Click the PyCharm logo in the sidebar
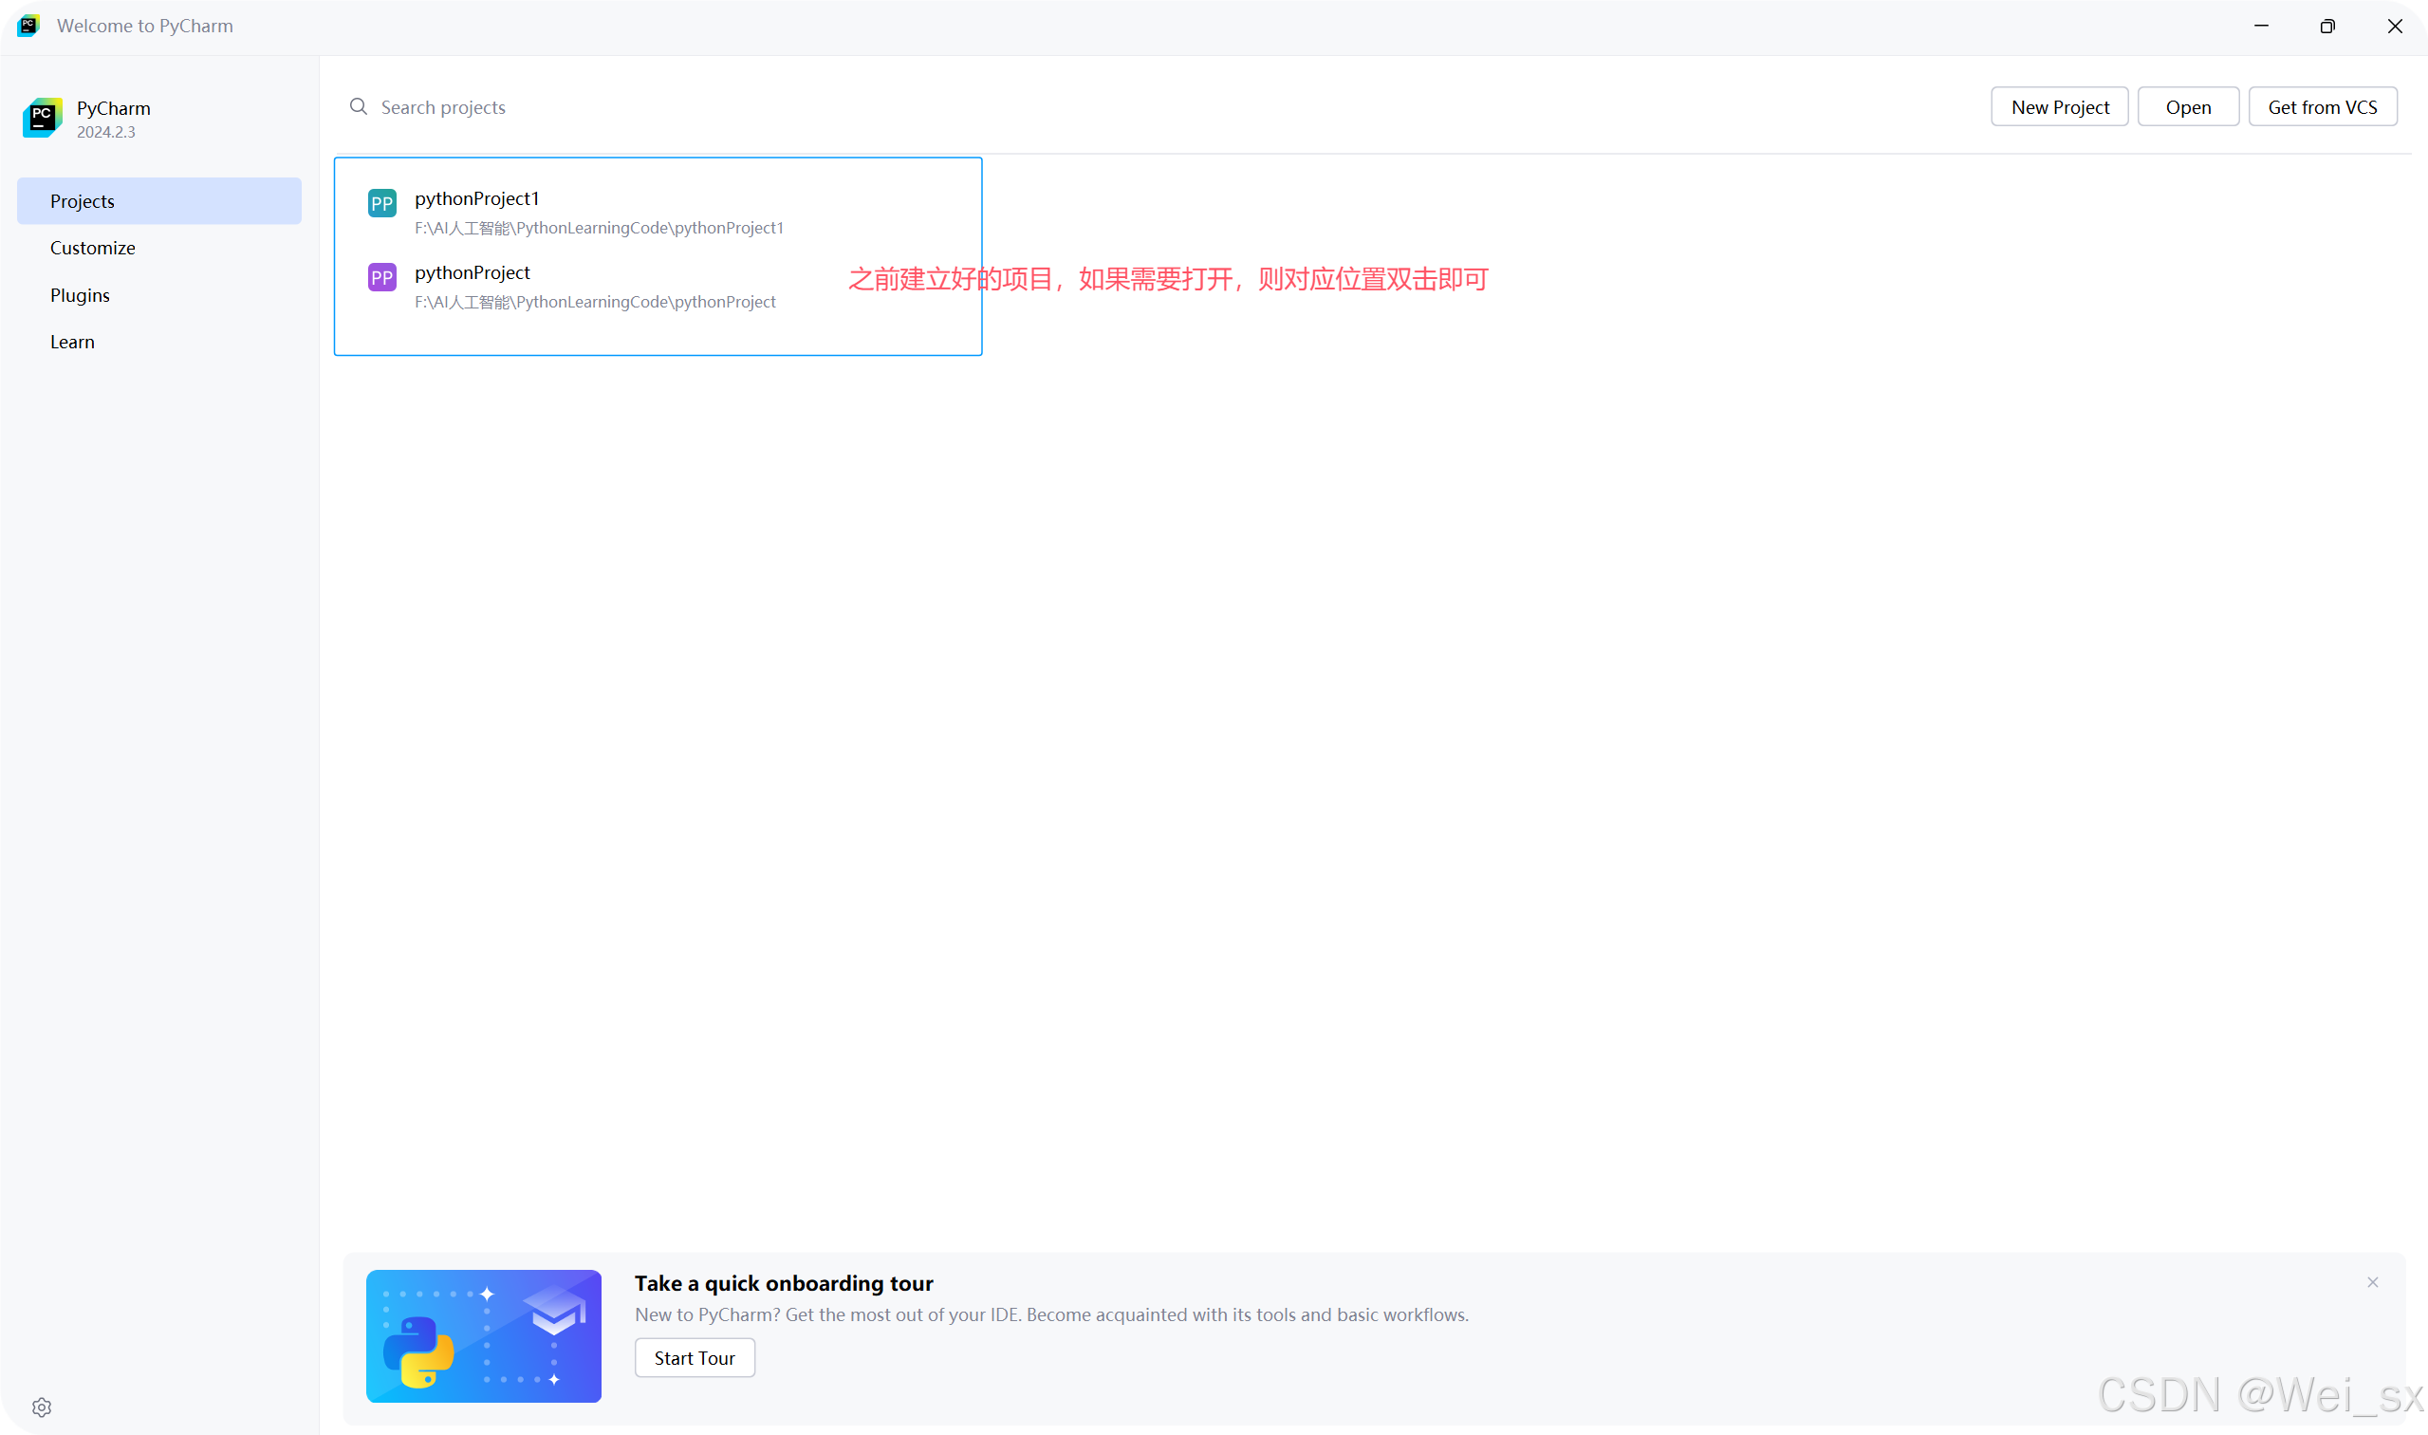The image size is (2428, 1435). tap(43, 118)
